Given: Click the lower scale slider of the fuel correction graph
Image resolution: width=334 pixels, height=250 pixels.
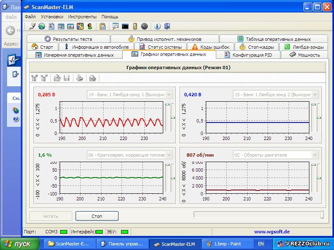Looking at the screenshot, I should pyautogui.click(x=173, y=178).
